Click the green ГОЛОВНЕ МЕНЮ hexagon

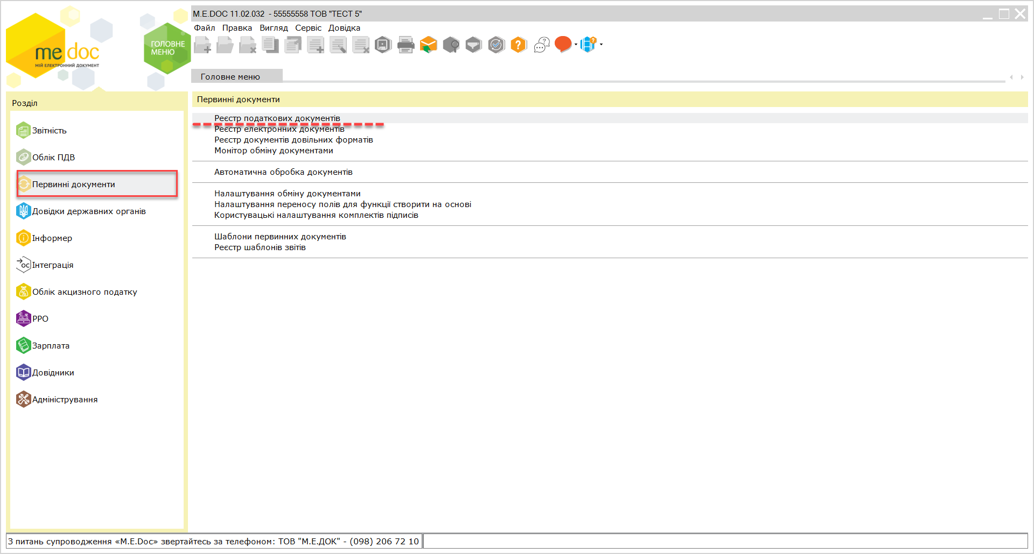pyautogui.click(x=167, y=48)
